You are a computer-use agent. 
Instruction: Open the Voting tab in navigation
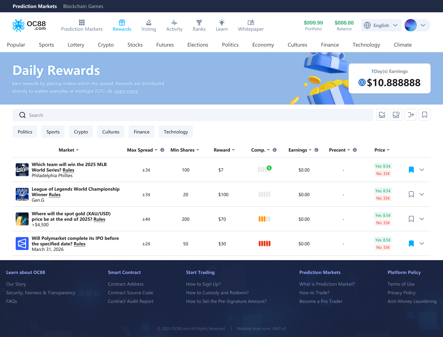pyautogui.click(x=149, y=26)
